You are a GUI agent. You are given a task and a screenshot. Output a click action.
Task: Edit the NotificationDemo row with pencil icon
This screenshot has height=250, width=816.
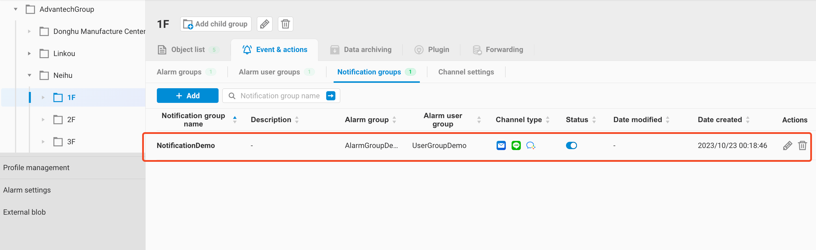[787, 145]
